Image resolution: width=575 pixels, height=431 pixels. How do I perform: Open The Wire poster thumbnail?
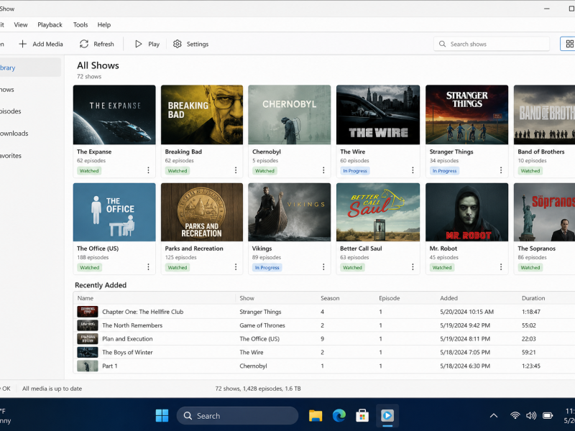(378, 115)
